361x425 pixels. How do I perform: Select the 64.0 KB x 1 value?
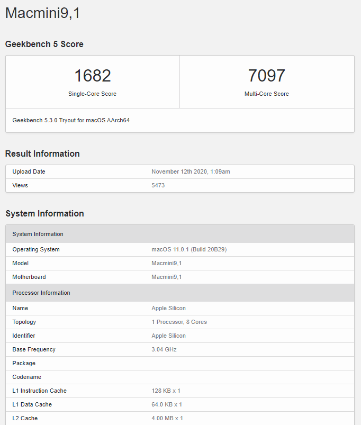coord(167,405)
